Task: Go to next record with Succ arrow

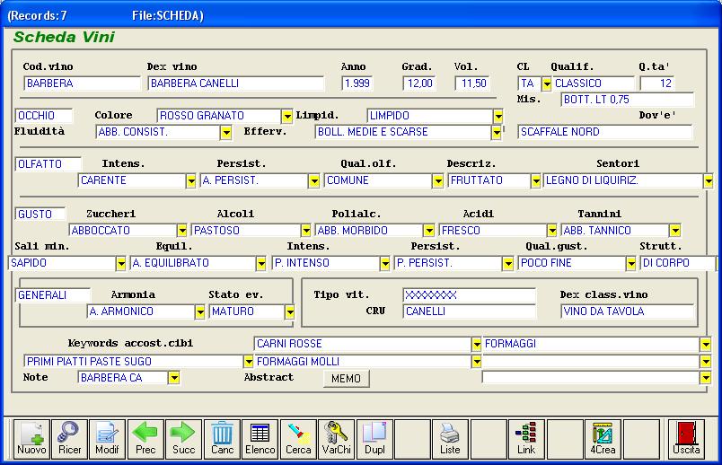Action: coord(184,439)
